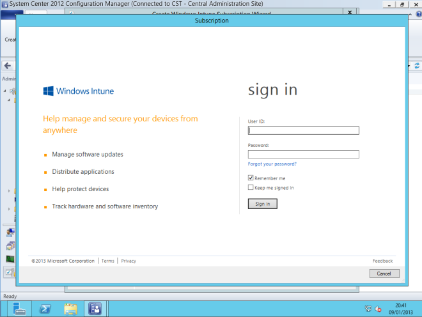The height and width of the screenshot is (317, 422).
Task: Enable the Keep me signed in checkbox
Action: (x=251, y=188)
